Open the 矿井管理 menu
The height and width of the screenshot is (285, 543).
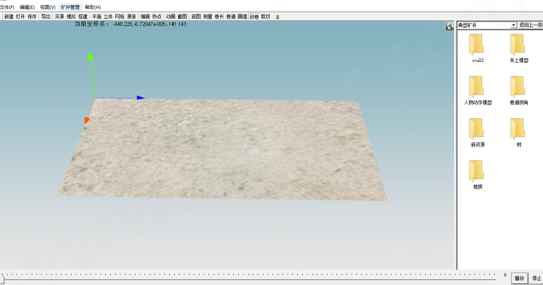(70, 7)
